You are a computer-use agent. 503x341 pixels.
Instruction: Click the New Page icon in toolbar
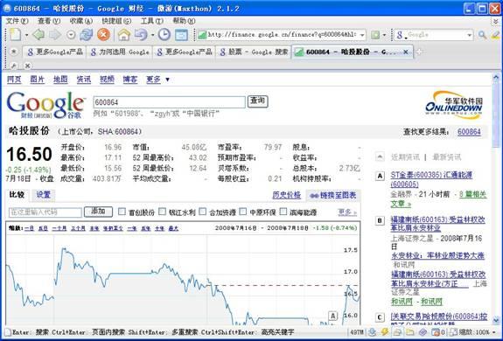[x=15, y=34]
